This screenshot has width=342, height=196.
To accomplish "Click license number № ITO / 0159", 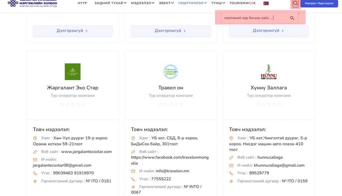I will click(294, 181).
